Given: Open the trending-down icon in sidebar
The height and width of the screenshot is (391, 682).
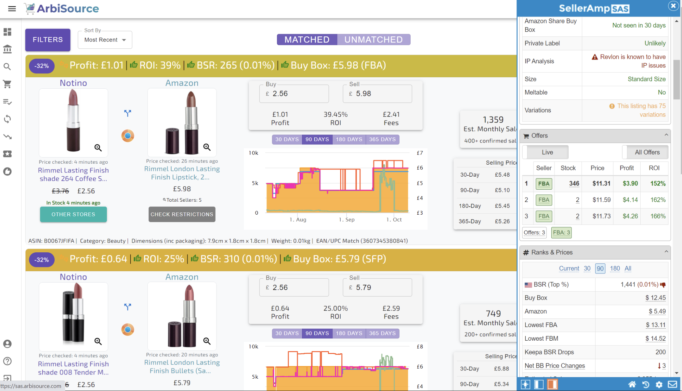Looking at the screenshot, I should click(x=7, y=136).
